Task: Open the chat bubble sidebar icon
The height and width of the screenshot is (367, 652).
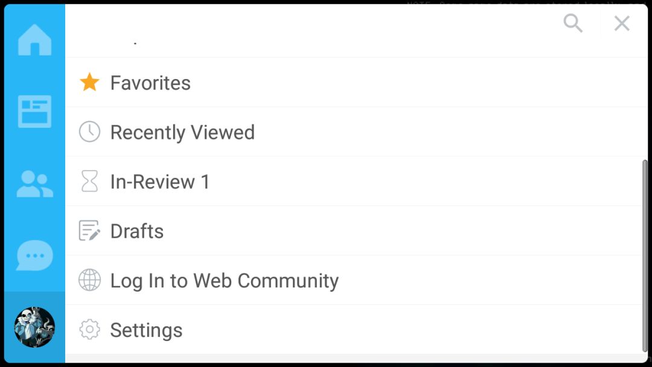Action: 34,256
